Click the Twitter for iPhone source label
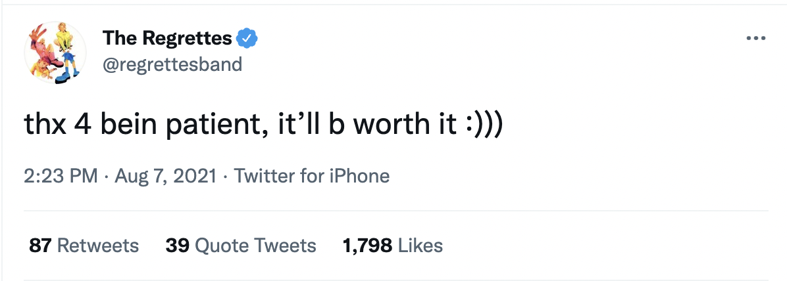This screenshot has width=787, height=281. click(x=312, y=176)
